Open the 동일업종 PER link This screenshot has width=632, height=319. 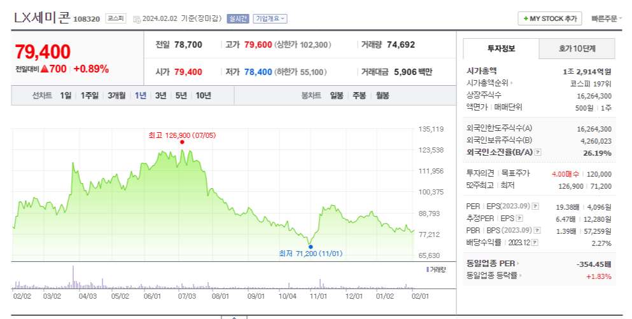point(491,264)
